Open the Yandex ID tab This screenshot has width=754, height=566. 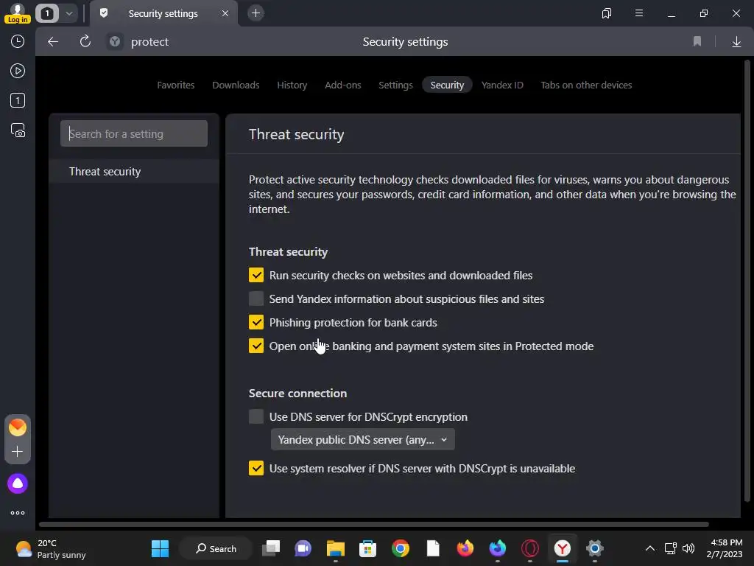[502, 85]
